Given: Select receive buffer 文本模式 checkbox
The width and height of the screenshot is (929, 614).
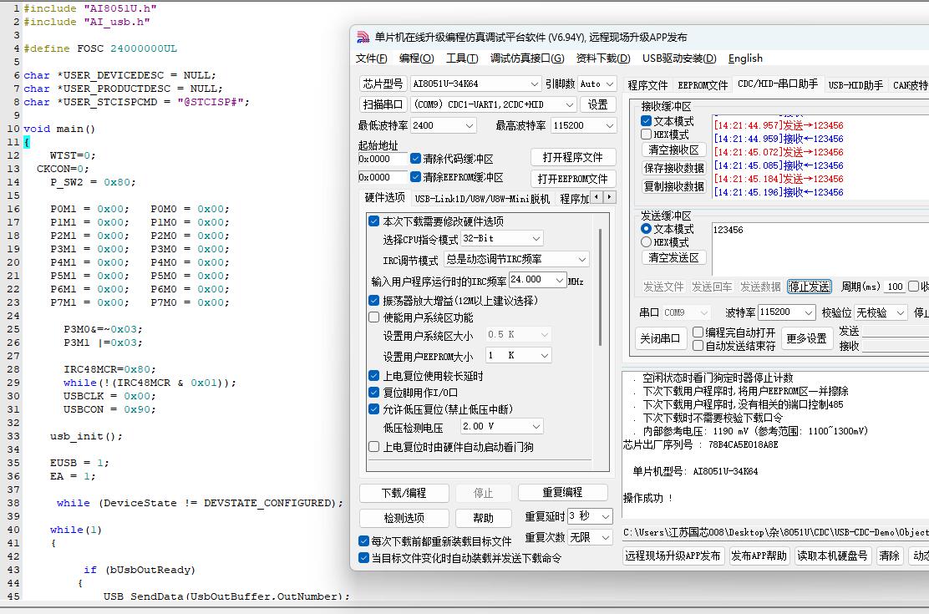Looking at the screenshot, I should pyautogui.click(x=647, y=121).
